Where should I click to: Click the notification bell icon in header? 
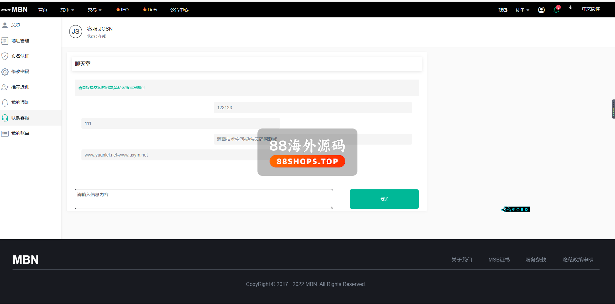(556, 10)
